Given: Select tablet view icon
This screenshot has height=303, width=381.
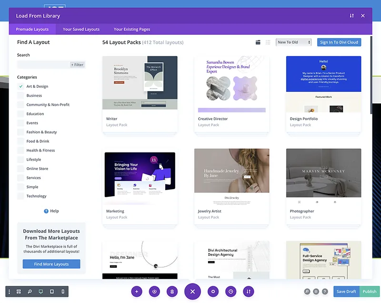Looking at the screenshot, I should tap(52, 292).
